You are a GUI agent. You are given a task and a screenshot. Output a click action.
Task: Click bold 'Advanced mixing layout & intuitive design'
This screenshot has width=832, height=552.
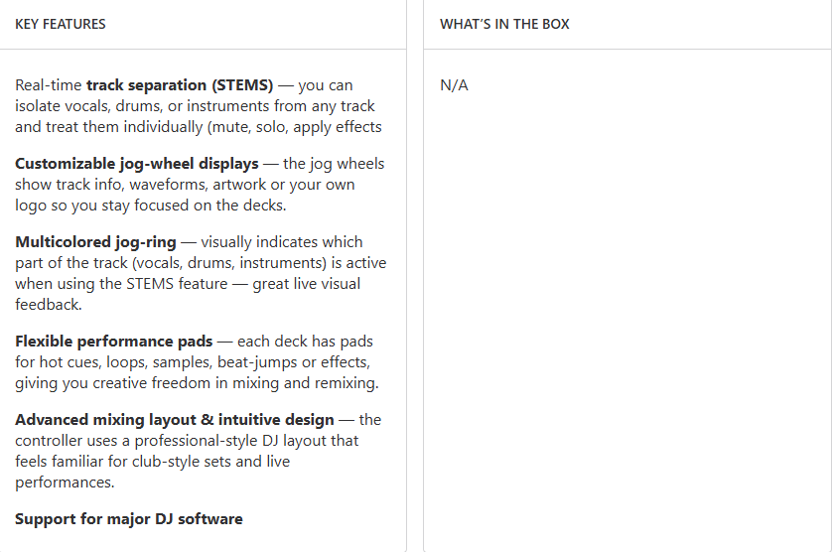tap(174, 420)
